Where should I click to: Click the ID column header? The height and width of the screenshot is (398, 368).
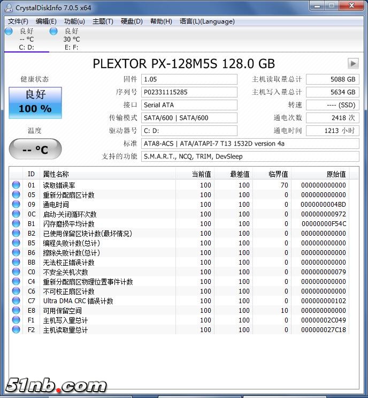[x=31, y=174]
